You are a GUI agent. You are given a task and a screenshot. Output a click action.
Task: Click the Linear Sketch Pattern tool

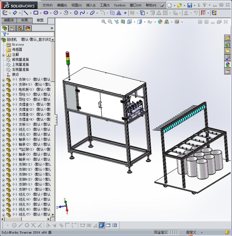point(165,13)
